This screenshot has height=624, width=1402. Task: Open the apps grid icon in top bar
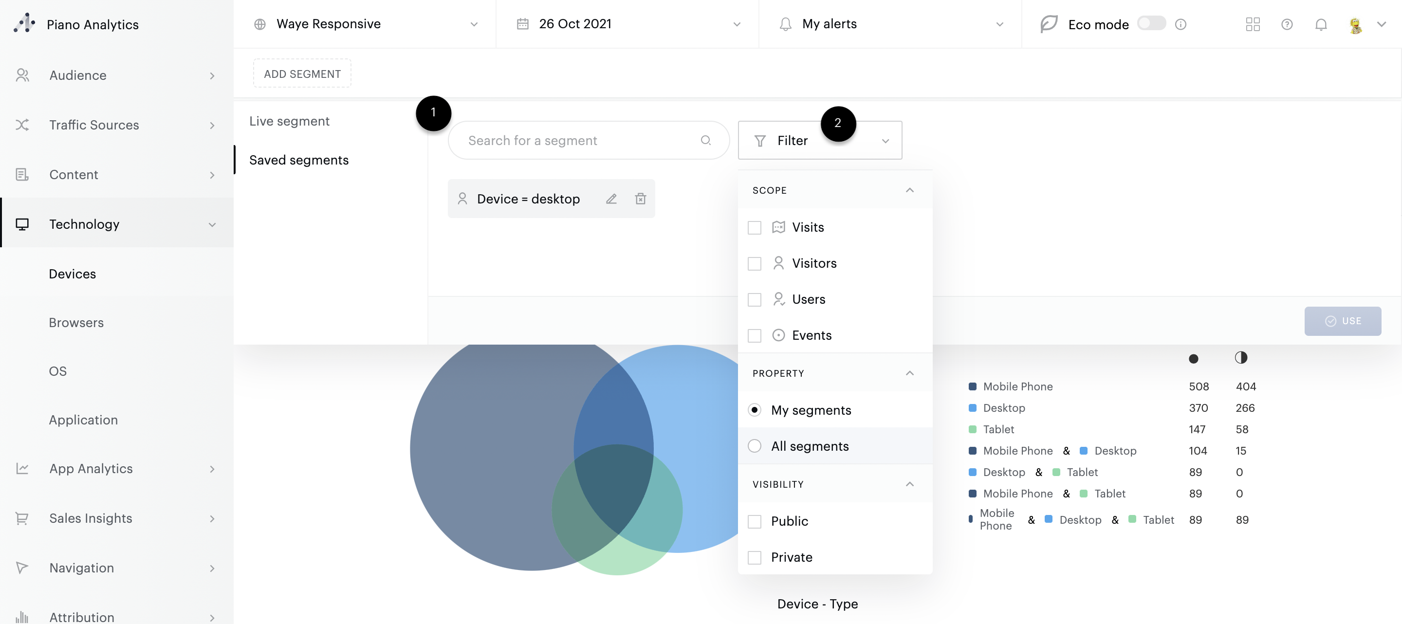click(1253, 24)
